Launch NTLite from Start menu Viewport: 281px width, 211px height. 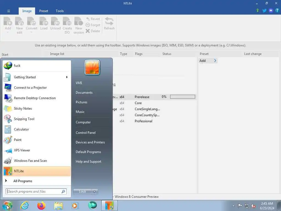coord(37,171)
